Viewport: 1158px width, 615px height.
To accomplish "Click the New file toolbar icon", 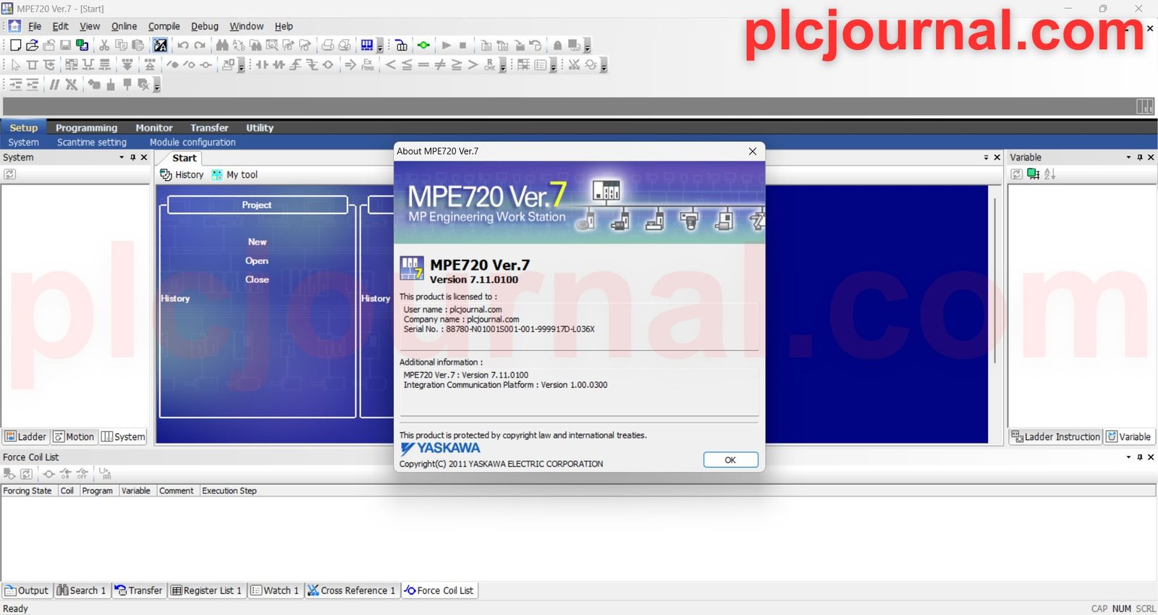I will 15,45.
